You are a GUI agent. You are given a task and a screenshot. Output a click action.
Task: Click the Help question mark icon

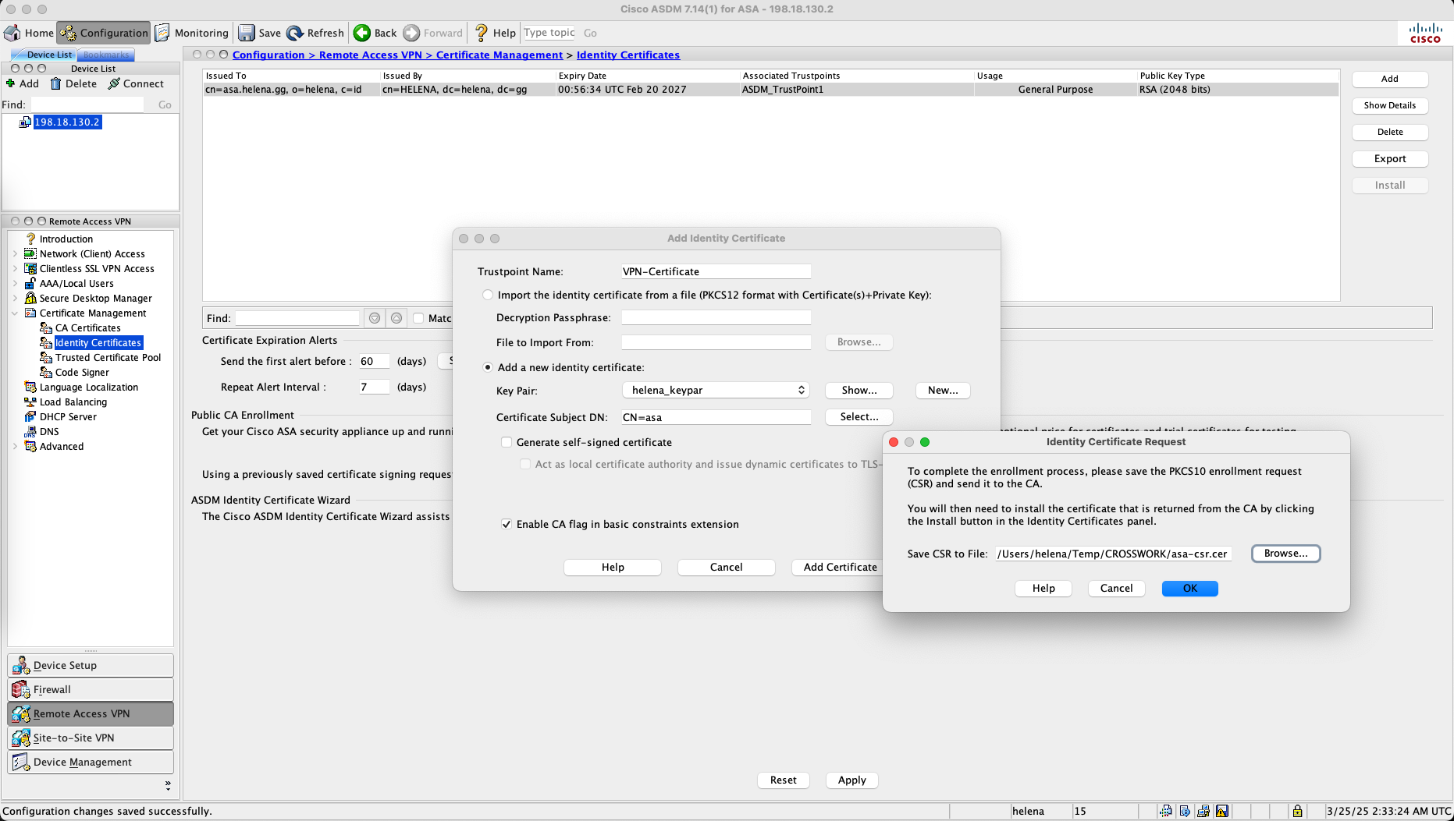[482, 33]
